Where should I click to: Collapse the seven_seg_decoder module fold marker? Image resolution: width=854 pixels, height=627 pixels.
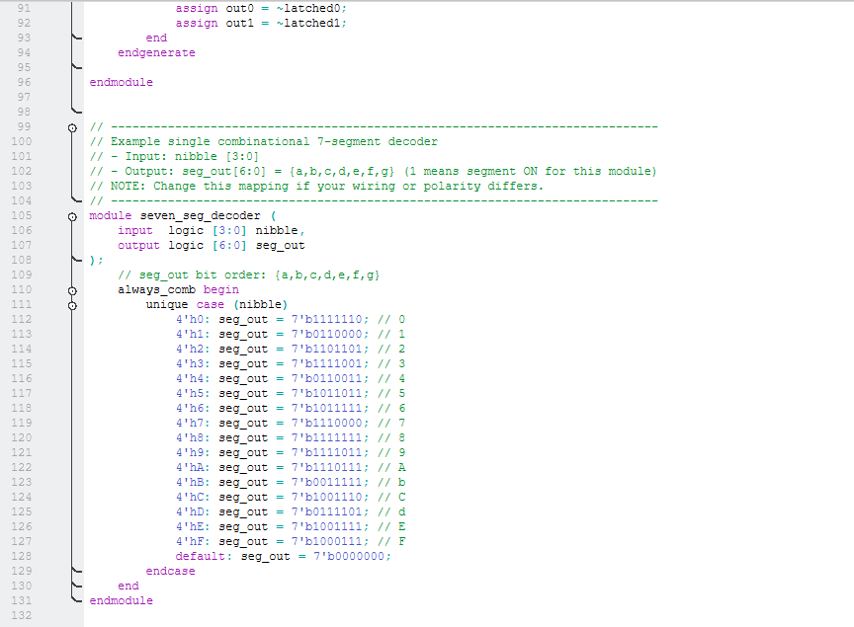72,216
